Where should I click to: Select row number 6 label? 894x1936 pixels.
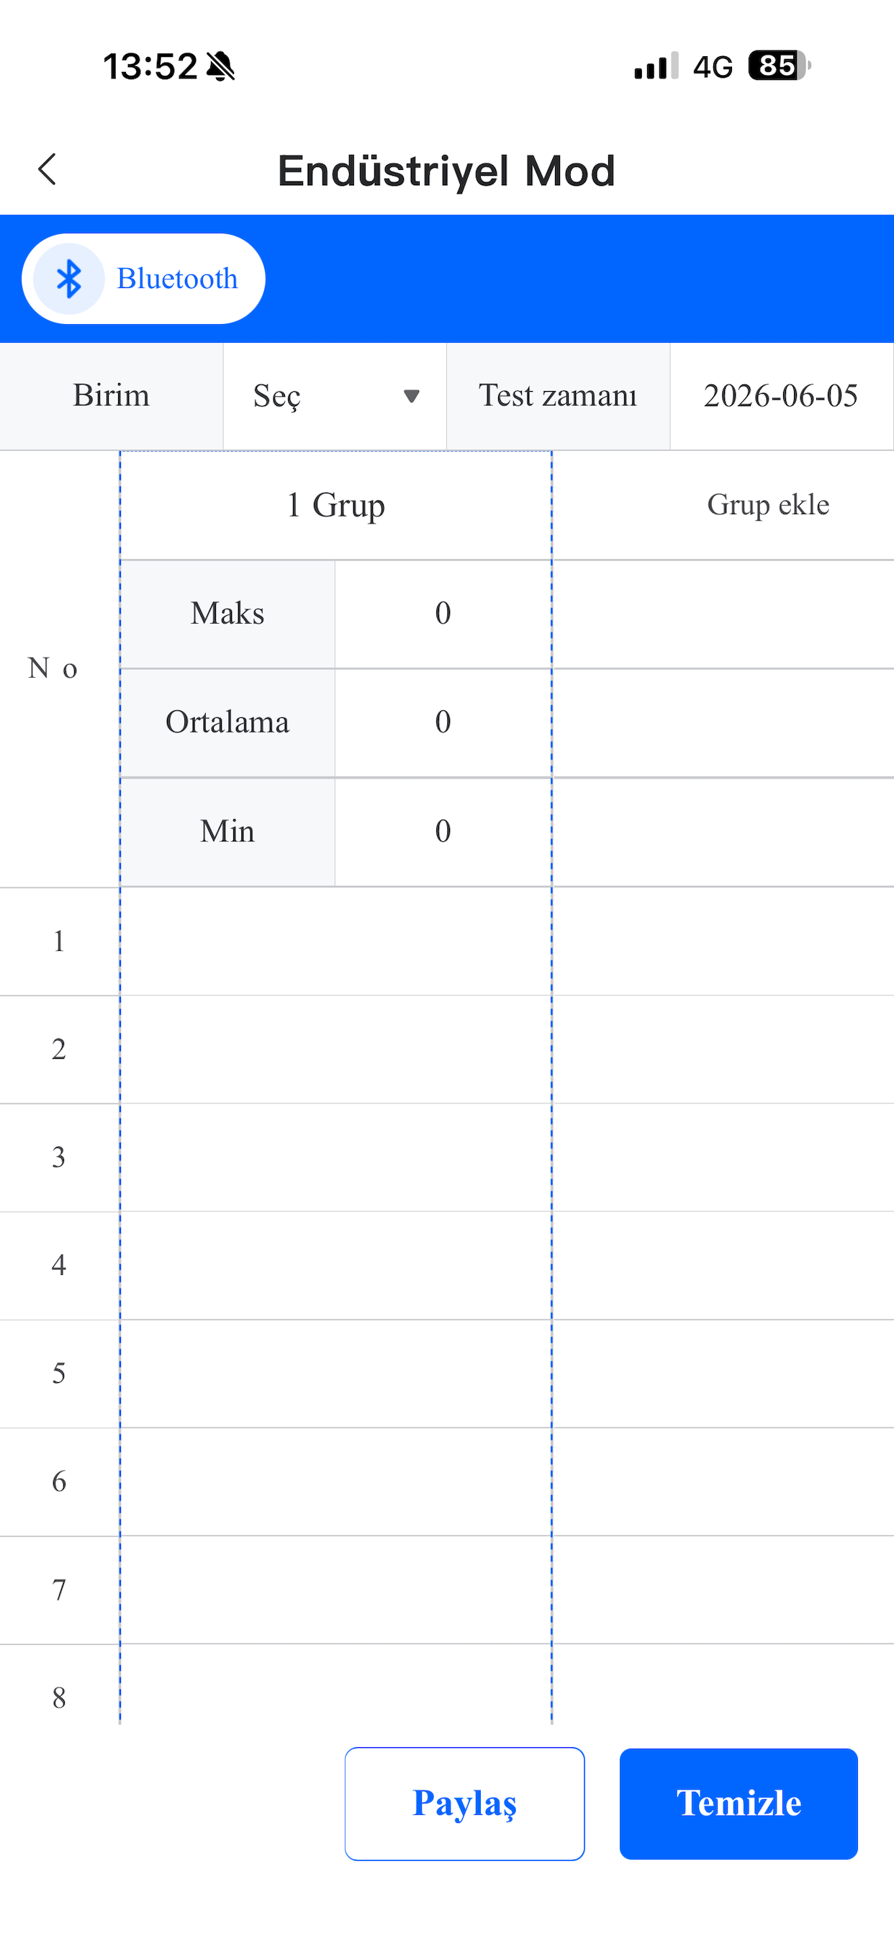(x=59, y=1482)
